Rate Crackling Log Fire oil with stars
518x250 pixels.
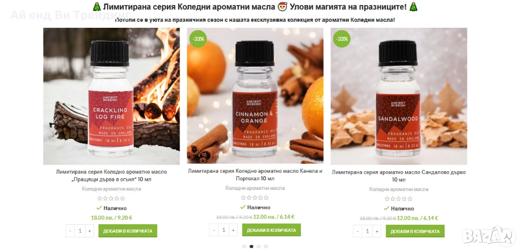click(x=111, y=198)
